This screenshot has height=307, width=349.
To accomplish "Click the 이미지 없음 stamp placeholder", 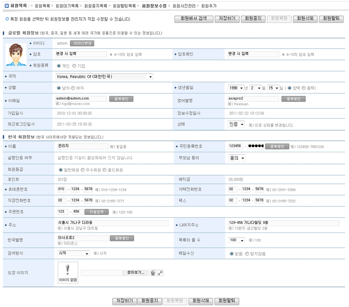I will pos(68,273).
